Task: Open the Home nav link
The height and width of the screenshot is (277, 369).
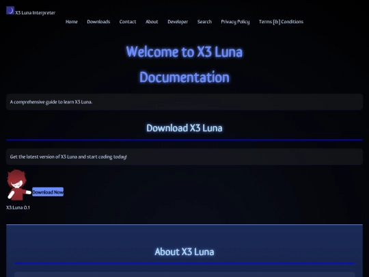Action: point(72,22)
